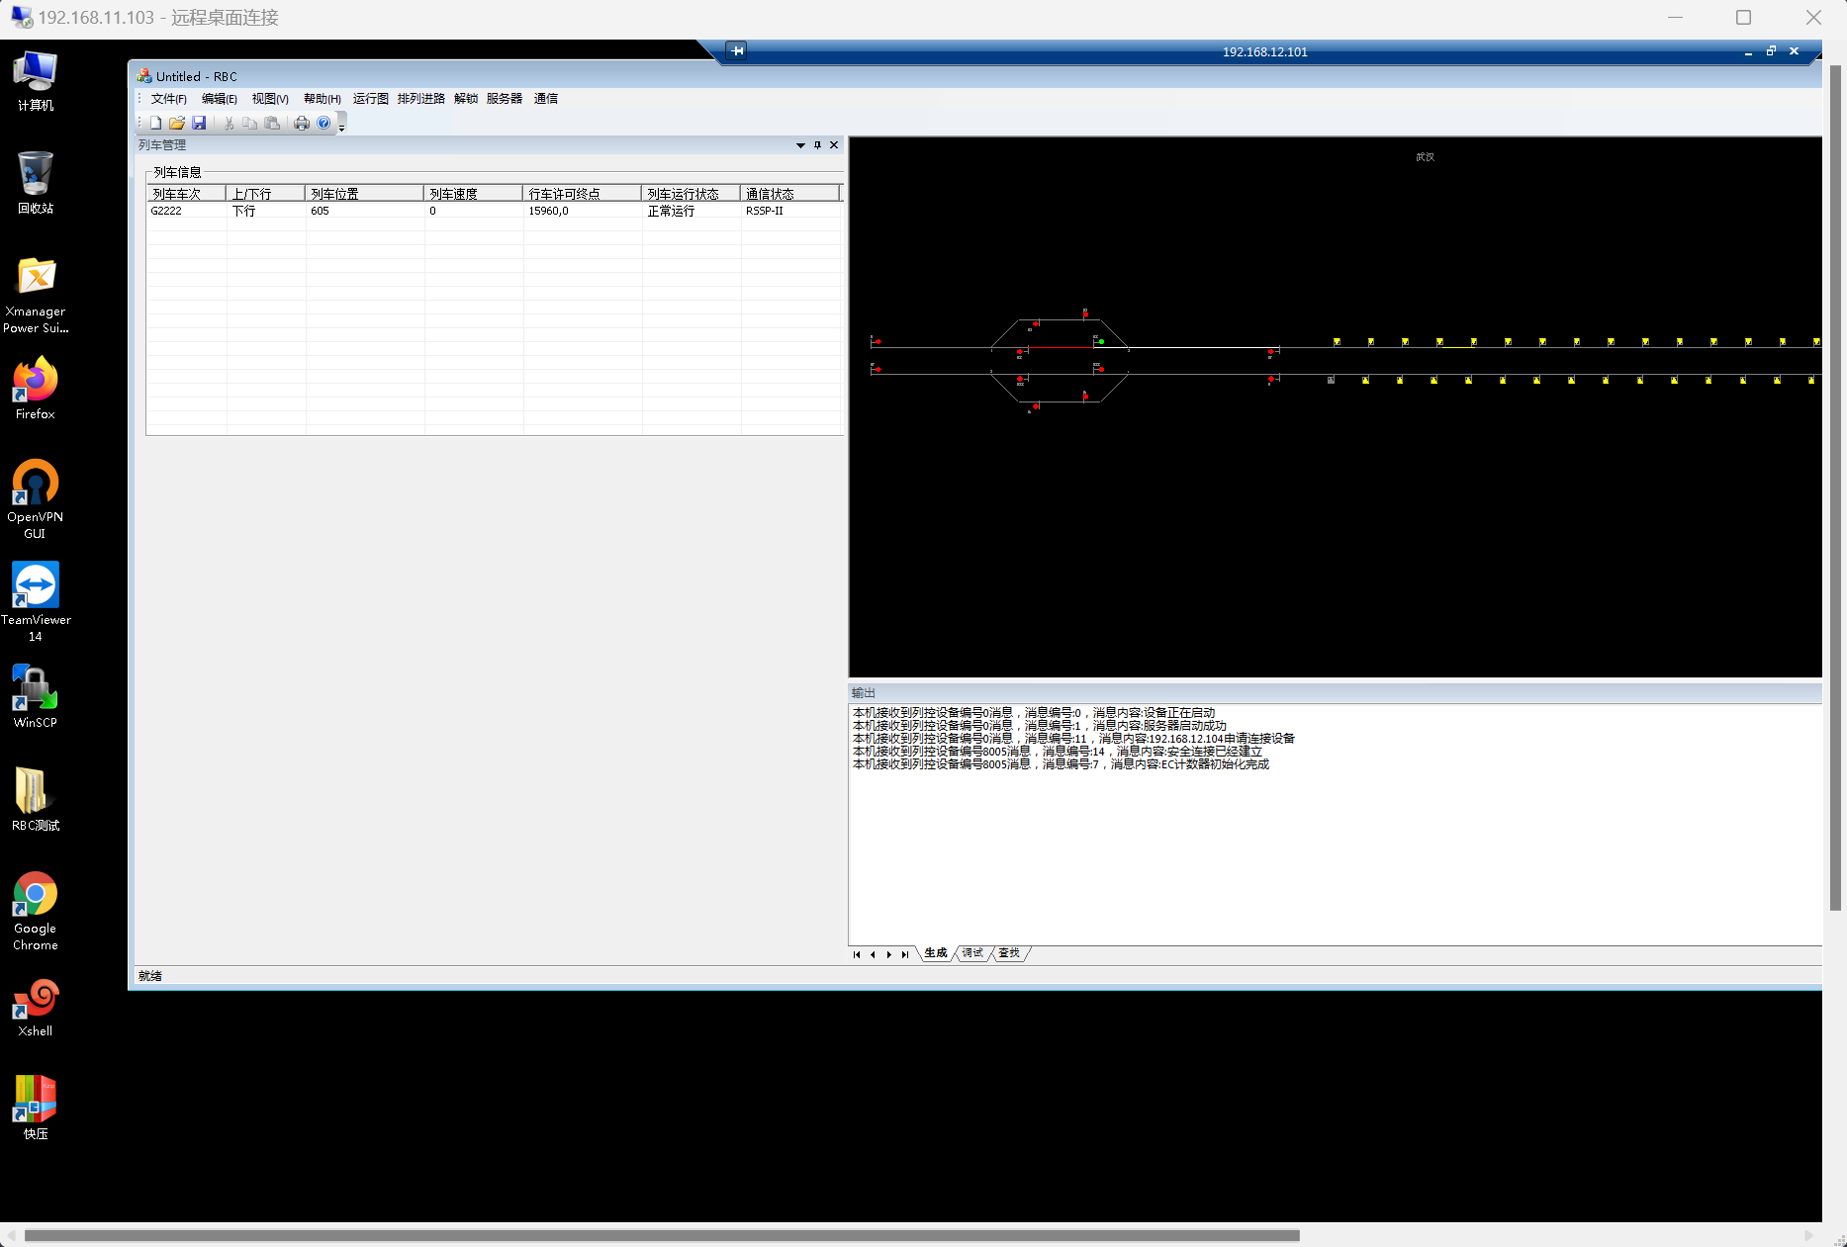
Task: Open OpenVPN GUI desktop shortcut
Action: (36, 499)
